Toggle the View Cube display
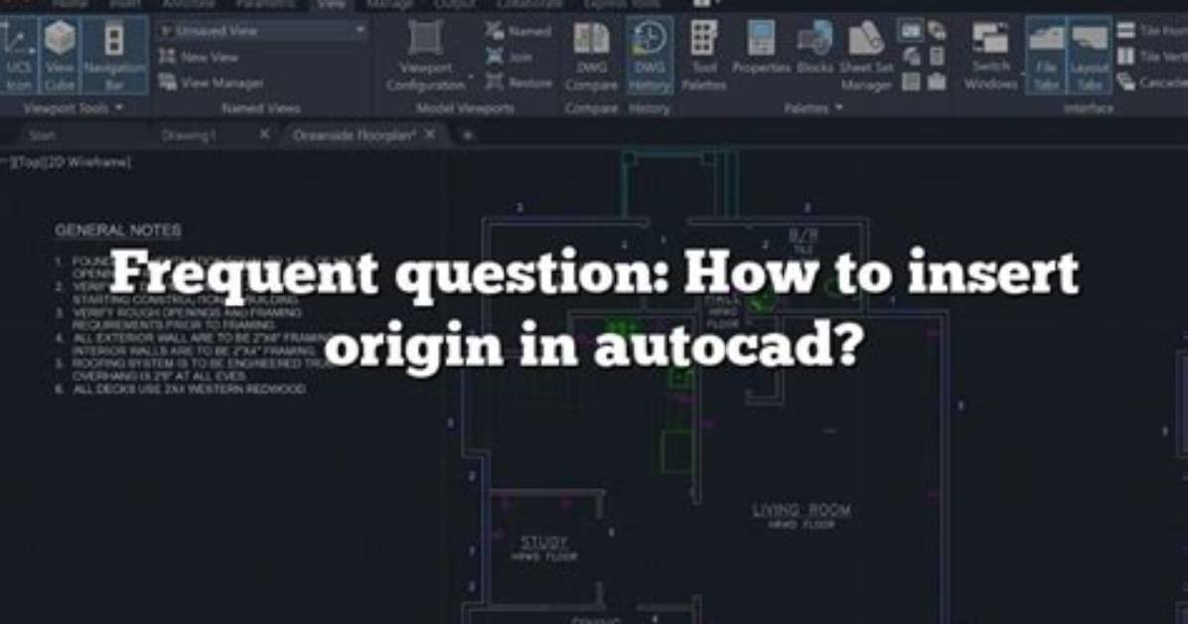Screen dimensions: 1188x624 (60, 56)
